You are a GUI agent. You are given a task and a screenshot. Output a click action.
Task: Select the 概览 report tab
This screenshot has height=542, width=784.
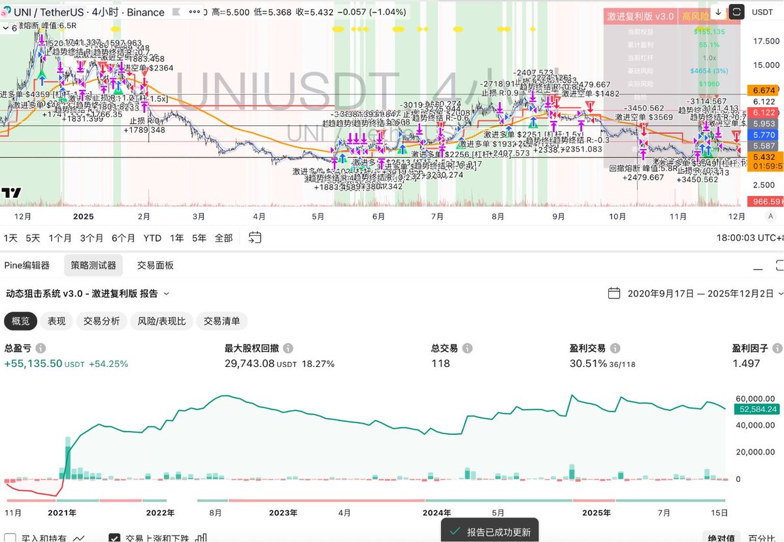(x=20, y=321)
